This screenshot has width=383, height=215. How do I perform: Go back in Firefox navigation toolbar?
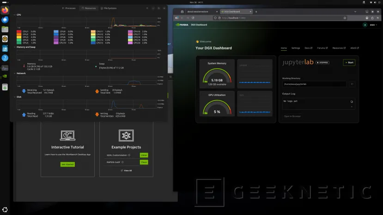click(x=182, y=18)
